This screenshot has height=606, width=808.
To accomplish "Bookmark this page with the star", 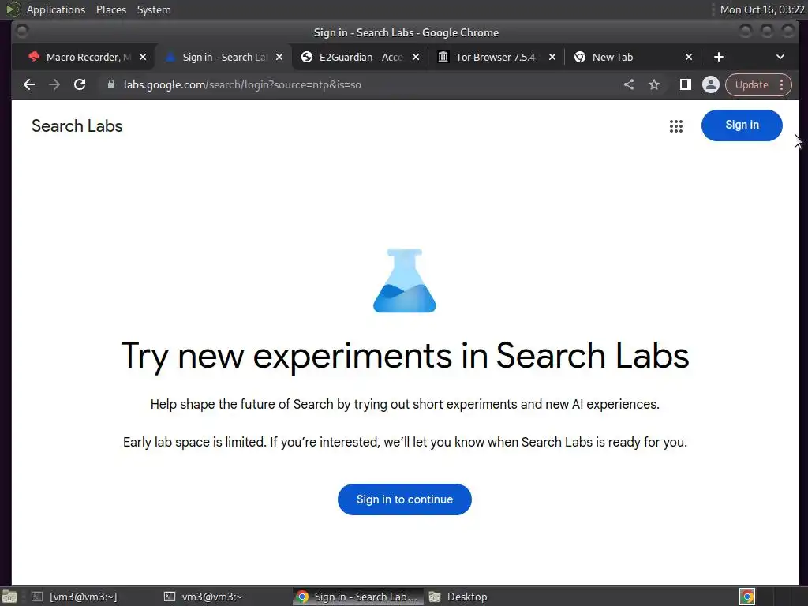I will click(x=654, y=84).
